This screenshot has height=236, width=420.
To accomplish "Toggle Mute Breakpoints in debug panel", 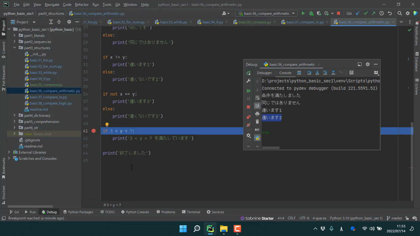I will pyautogui.click(x=248, y=125).
